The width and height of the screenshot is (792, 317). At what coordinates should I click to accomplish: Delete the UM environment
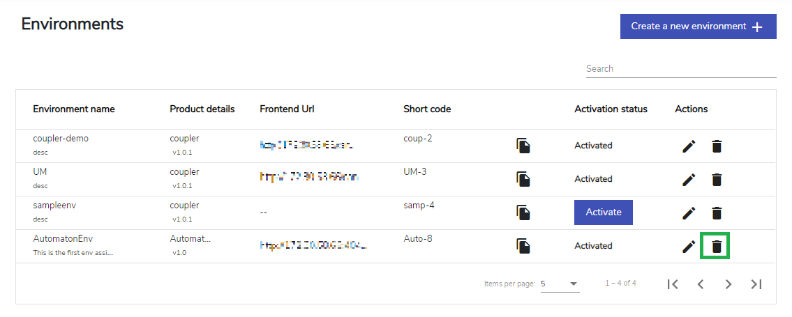716,180
